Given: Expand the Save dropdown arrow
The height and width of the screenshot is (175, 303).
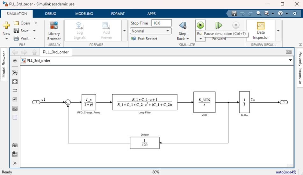Looking at the screenshot, I should (x=34, y=31).
